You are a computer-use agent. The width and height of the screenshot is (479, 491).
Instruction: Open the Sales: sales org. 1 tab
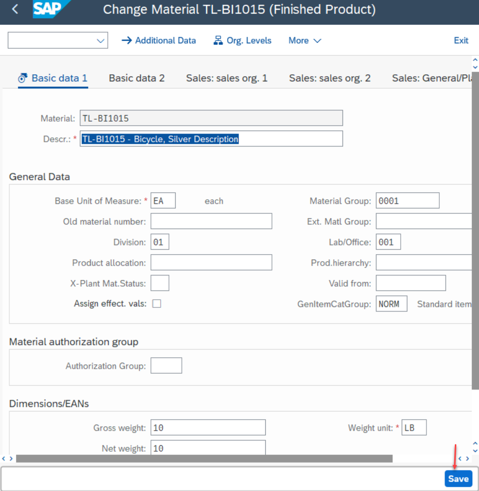[x=227, y=78]
